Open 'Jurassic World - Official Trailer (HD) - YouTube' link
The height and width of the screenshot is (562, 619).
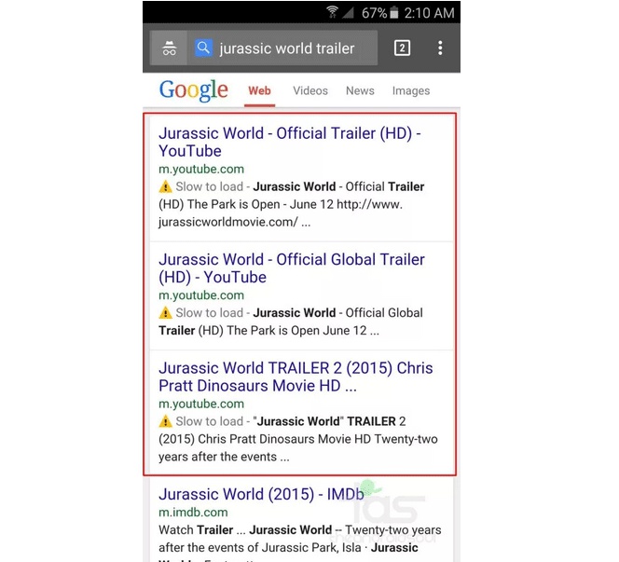(x=290, y=142)
